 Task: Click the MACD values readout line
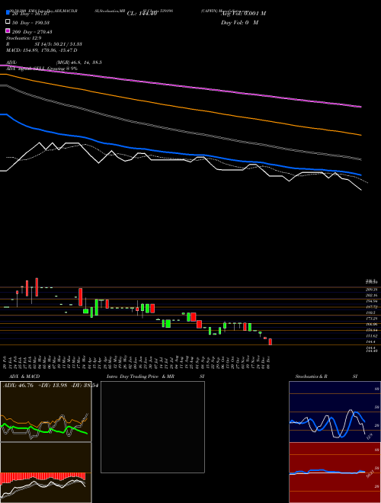click(x=42, y=50)
